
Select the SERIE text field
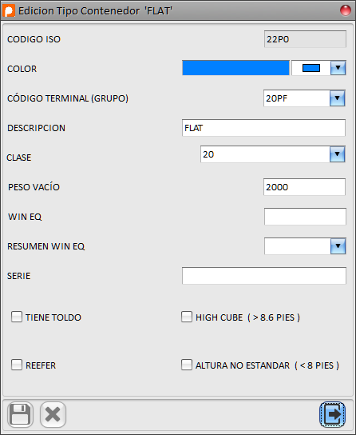click(264, 276)
